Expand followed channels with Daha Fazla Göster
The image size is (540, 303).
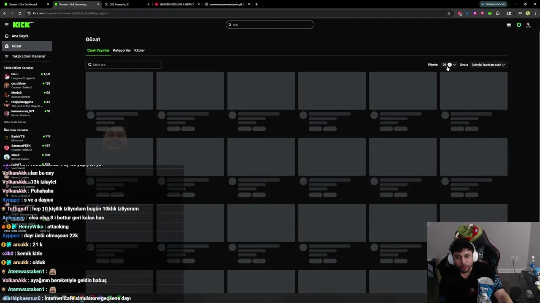click(15, 122)
